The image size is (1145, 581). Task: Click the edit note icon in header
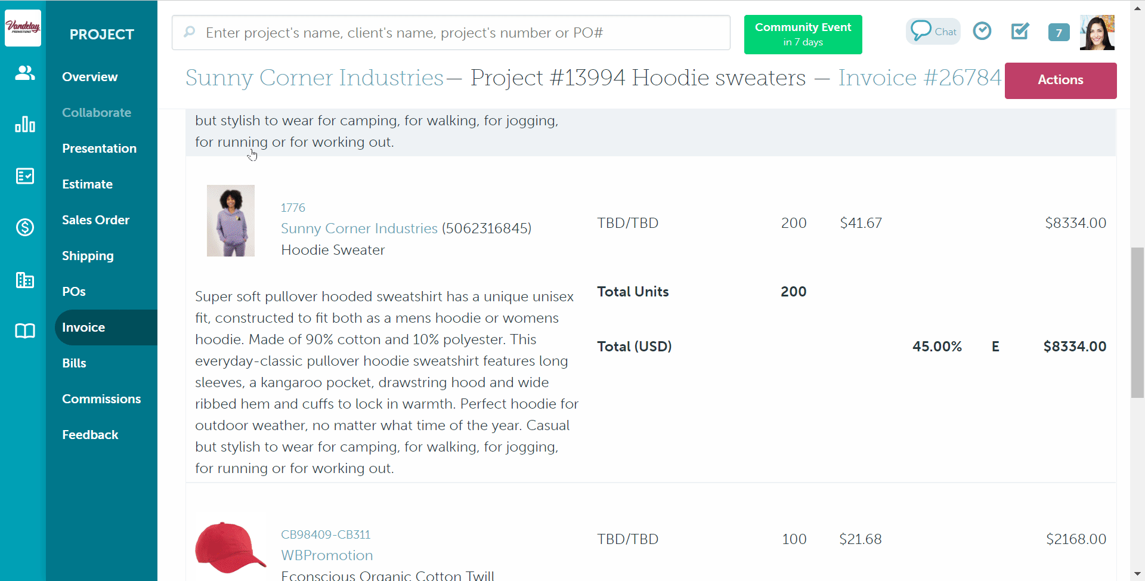click(x=1020, y=31)
